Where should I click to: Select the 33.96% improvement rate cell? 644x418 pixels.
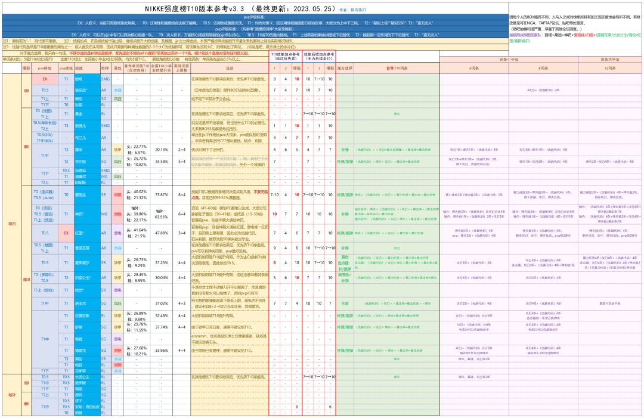[x=162, y=351]
